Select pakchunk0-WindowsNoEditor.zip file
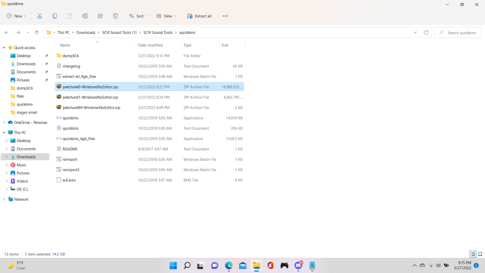The width and height of the screenshot is (485, 273). pos(149,87)
